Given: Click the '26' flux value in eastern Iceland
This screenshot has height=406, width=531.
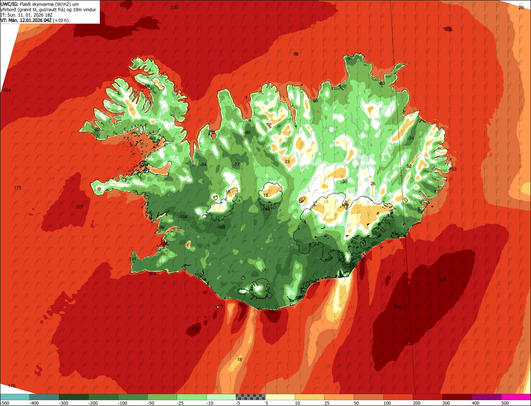Looking at the screenshot, I should click(373, 183).
